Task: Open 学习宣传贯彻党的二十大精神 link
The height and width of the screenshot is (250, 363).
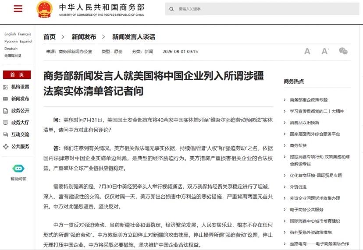Action: coord(317,111)
